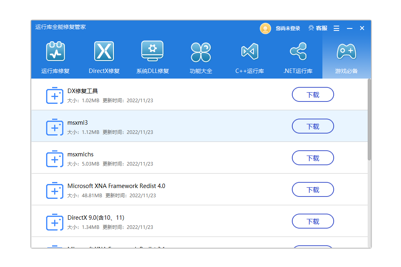This screenshot has width=401, height=267.
Task: Download msxml3
Action: (x=313, y=126)
